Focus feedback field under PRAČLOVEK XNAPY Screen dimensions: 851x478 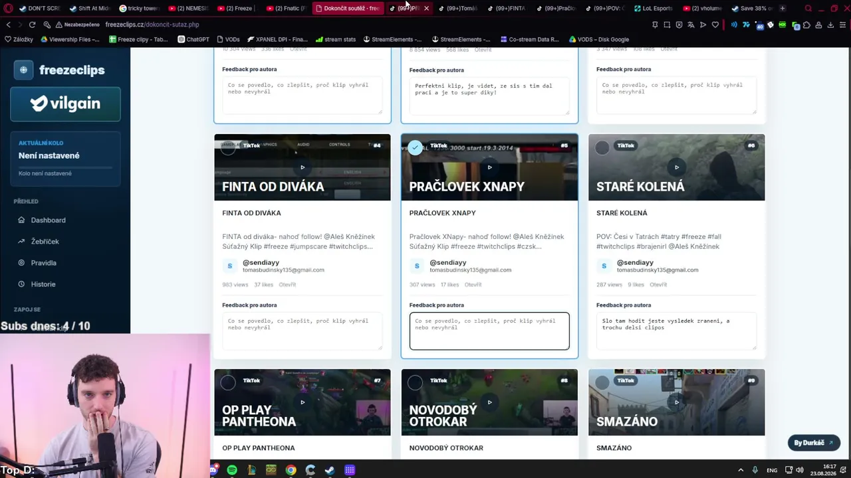(x=489, y=331)
